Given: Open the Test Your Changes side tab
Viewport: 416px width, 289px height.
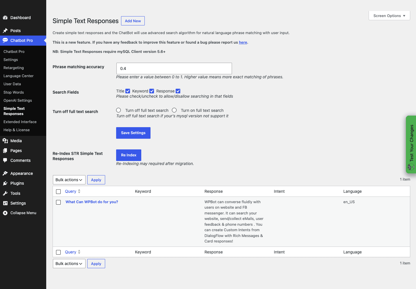Looking at the screenshot, I should click(411, 144).
